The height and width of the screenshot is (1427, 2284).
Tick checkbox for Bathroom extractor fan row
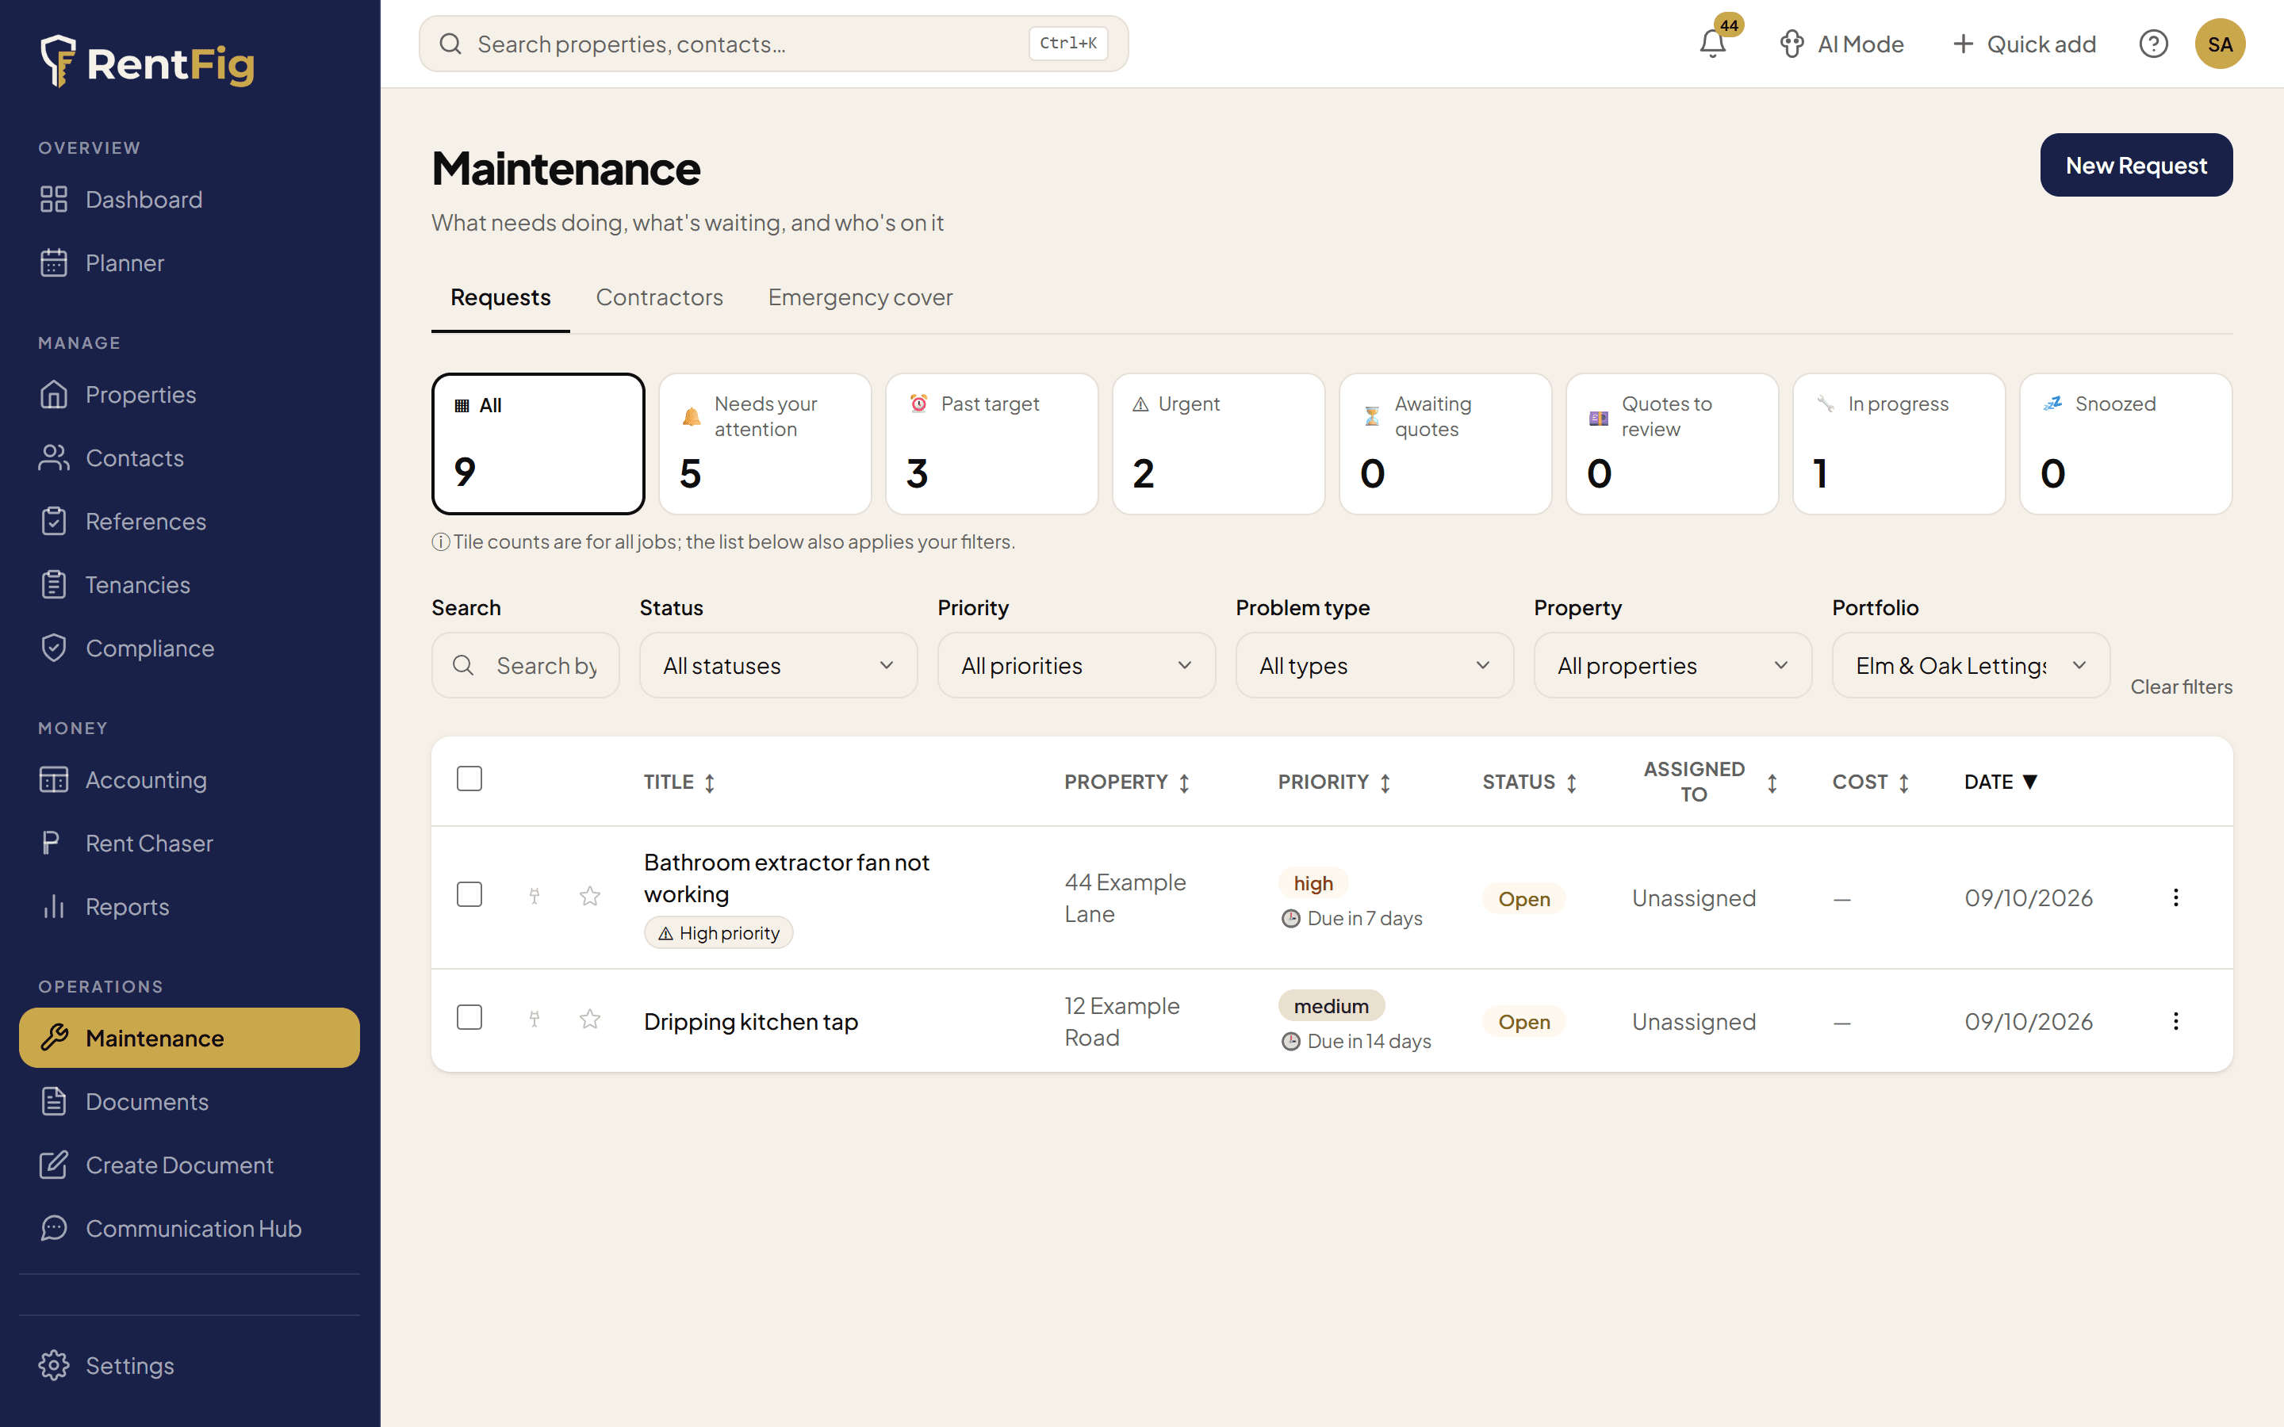coord(469,893)
